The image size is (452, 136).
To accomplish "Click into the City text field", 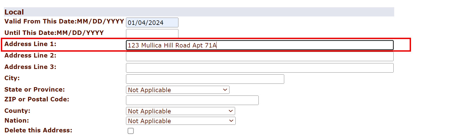I will pos(205,79).
